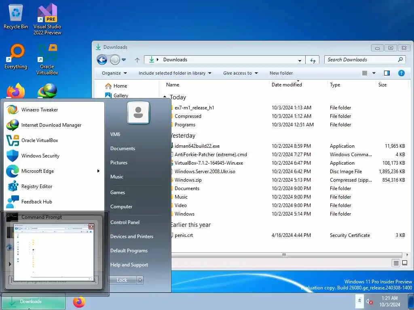Screen dimensions: 414x310
Task: Close the Downloads taskbar thumbnail preview
Action: coord(91,226)
